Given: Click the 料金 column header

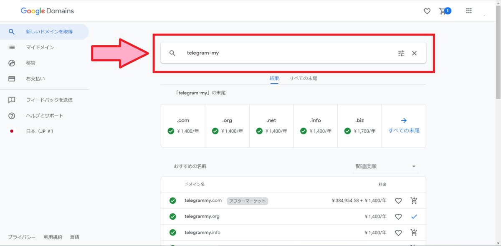Looking at the screenshot, I should pos(382,184).
